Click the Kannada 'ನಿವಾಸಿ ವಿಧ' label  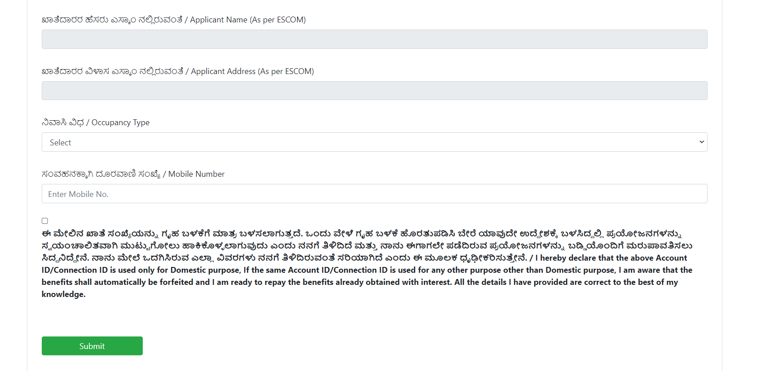click(63, 122)
